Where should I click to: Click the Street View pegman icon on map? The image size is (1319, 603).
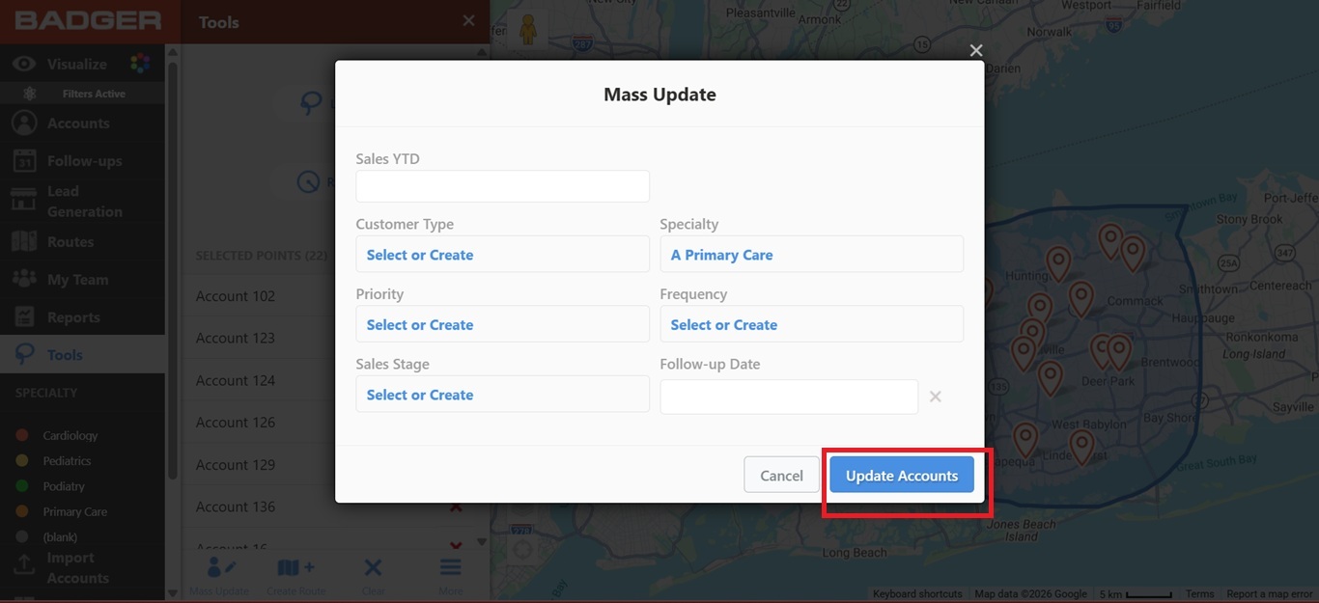click(527, 31)
